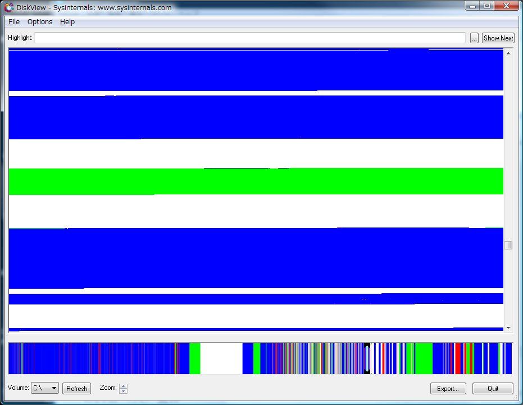The image size is (523, 405).
Task: Click into the Highlight text field
Action: (250, 38)
